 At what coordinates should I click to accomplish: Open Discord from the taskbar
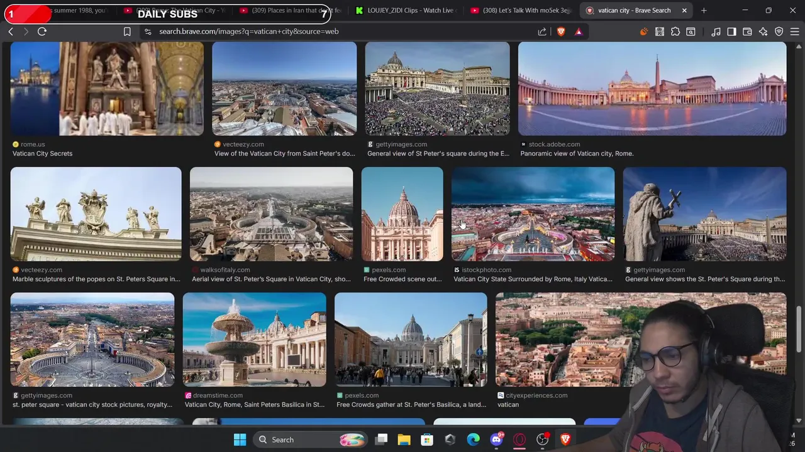pos(496,440)
